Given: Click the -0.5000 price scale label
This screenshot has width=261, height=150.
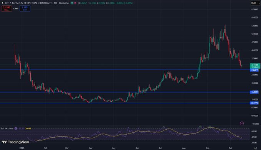Looking at the screenshot, I should pyautogui.click(x=254, y=124).
